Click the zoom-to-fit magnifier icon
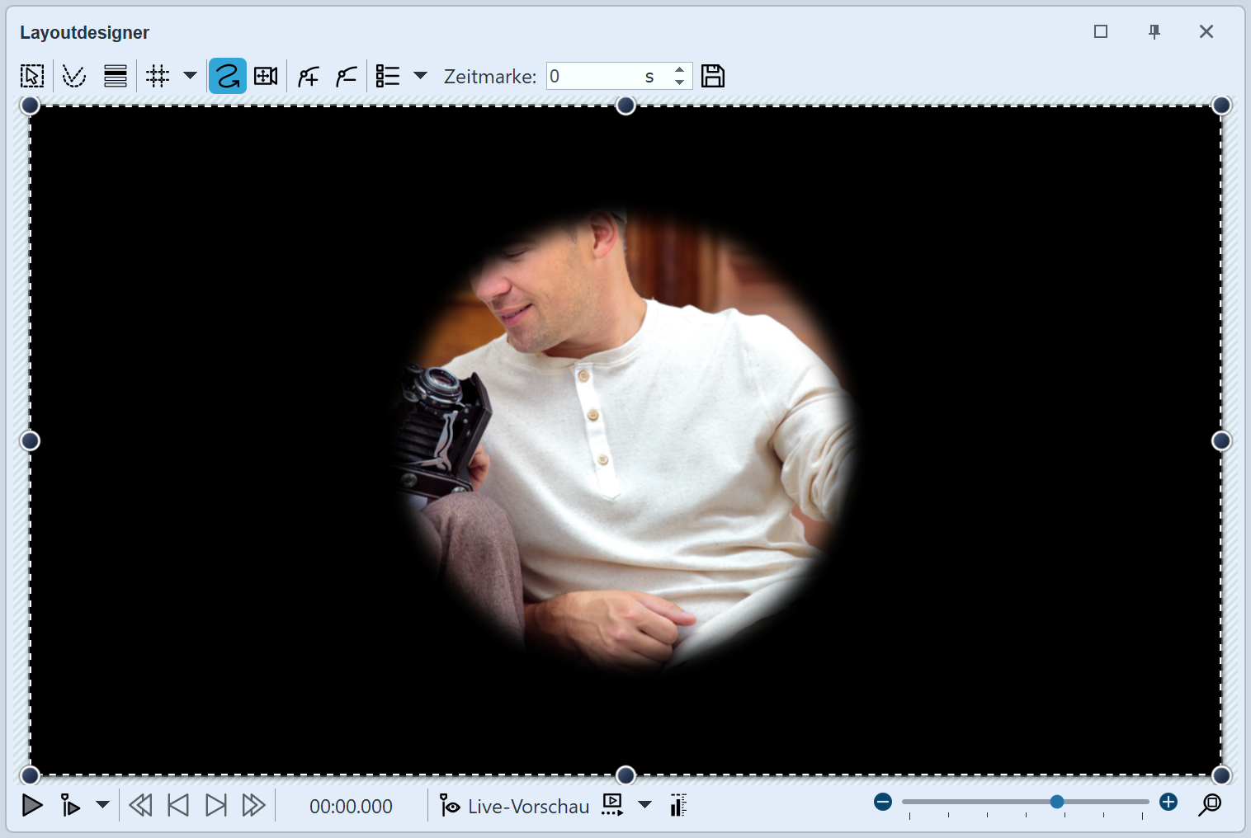1251x838 pixels. click(1210, 804)
